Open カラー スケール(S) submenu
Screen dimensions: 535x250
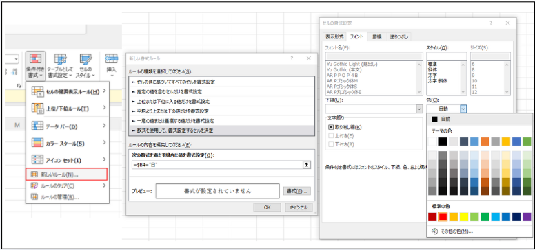68,143
